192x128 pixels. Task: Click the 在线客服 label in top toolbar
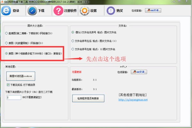click(137, 11)
